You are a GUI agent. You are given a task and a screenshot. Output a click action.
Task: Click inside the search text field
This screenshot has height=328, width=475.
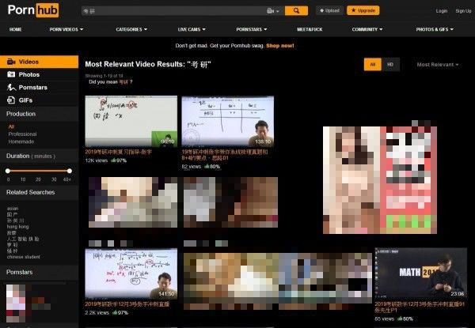(x=174, y=11)
